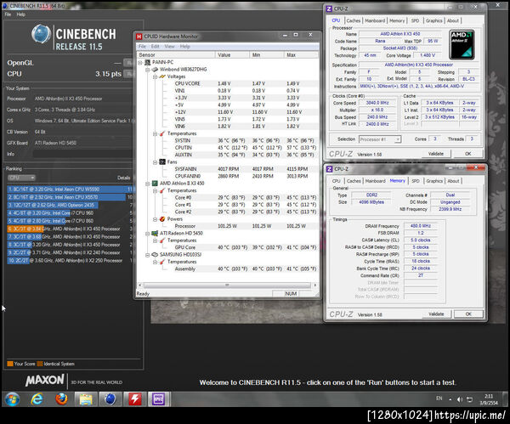The width and height of the screenshot is (510, 424).
Task: Collapse the Fans tree branch
Action: click(155, 162)
